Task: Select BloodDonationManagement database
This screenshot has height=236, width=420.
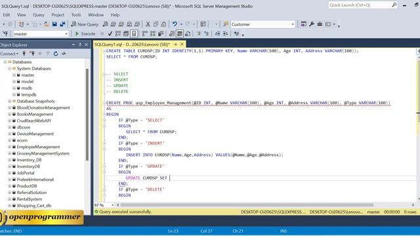Action: (43, 108)
